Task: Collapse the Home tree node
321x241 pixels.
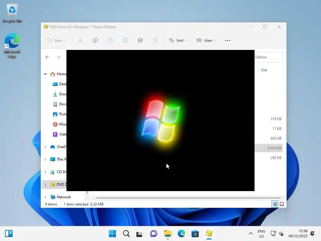Action: point(45,74)
